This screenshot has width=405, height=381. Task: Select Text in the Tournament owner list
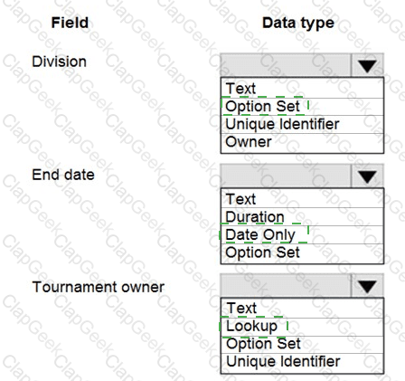302,309
